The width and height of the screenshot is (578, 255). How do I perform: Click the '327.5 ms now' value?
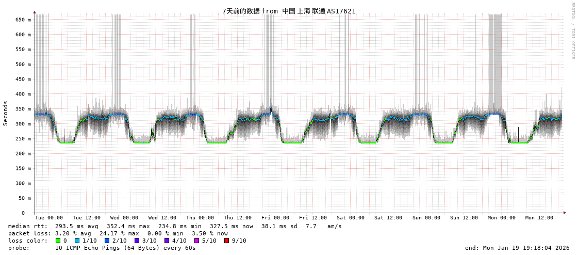click(x=232, y=226)
